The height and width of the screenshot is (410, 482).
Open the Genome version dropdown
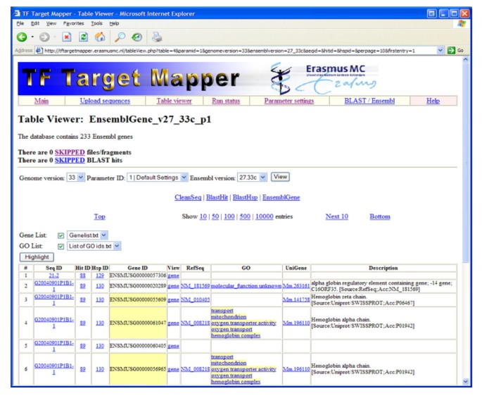pos(80,178)
